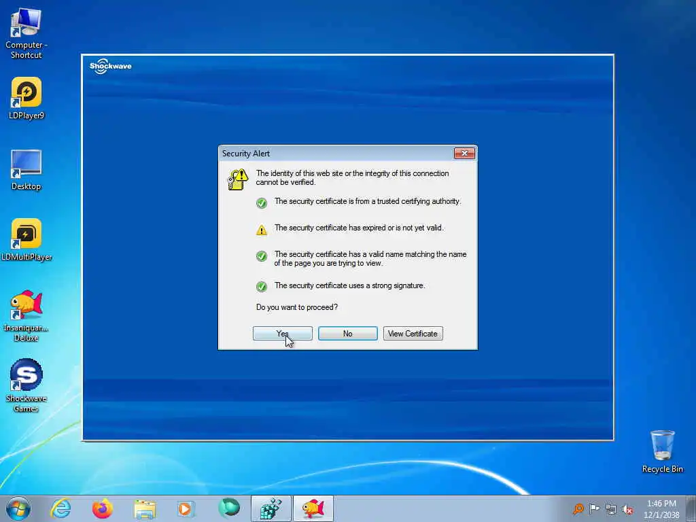Select Shockwave Games desktop icon
The height and width of the screenshot is (522, 696).
[x=27, y=385]
